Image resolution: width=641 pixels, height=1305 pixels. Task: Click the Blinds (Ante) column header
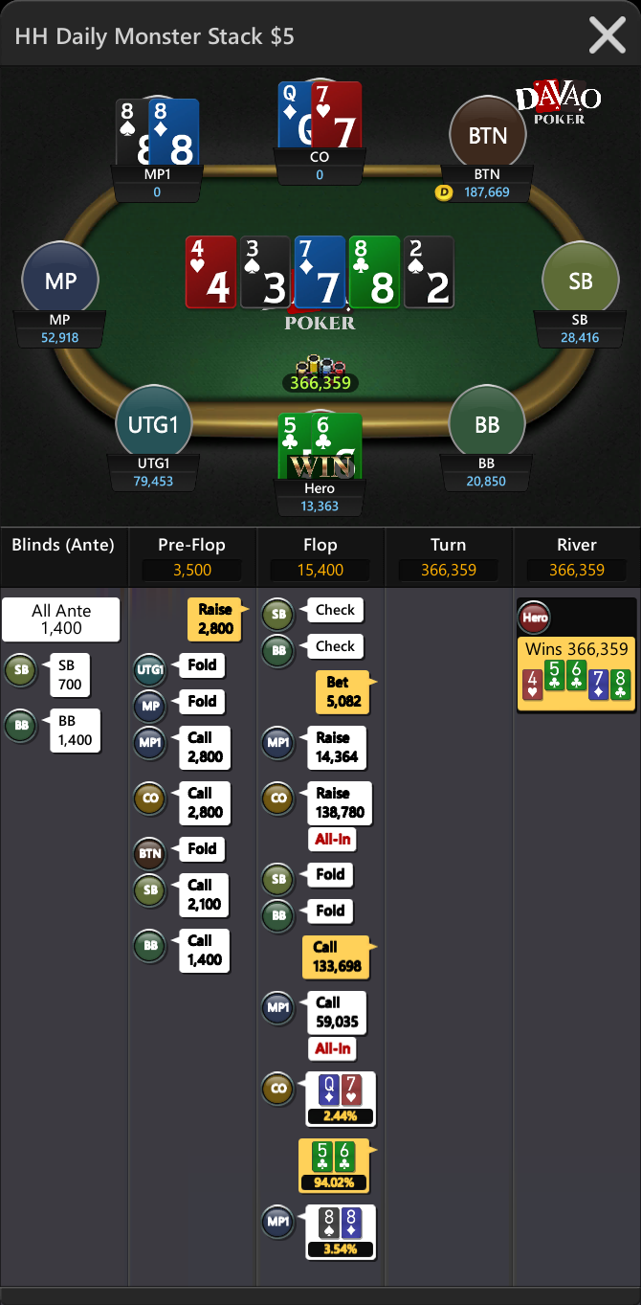[63, 545]
